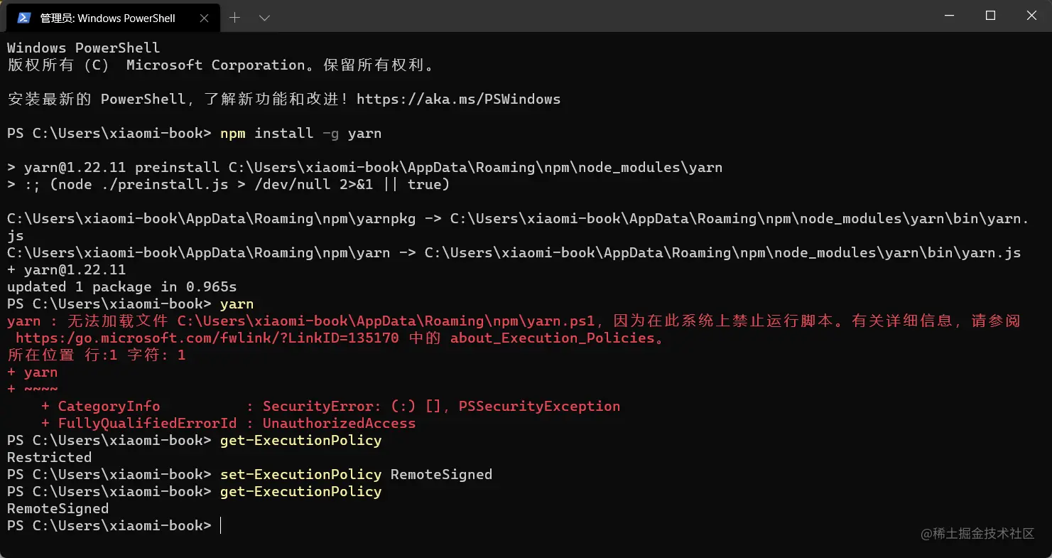This screenshot has height=558, width=1052.
Task: Click the UnauthorizedAccess error identifier
Action: pos(339,424)
